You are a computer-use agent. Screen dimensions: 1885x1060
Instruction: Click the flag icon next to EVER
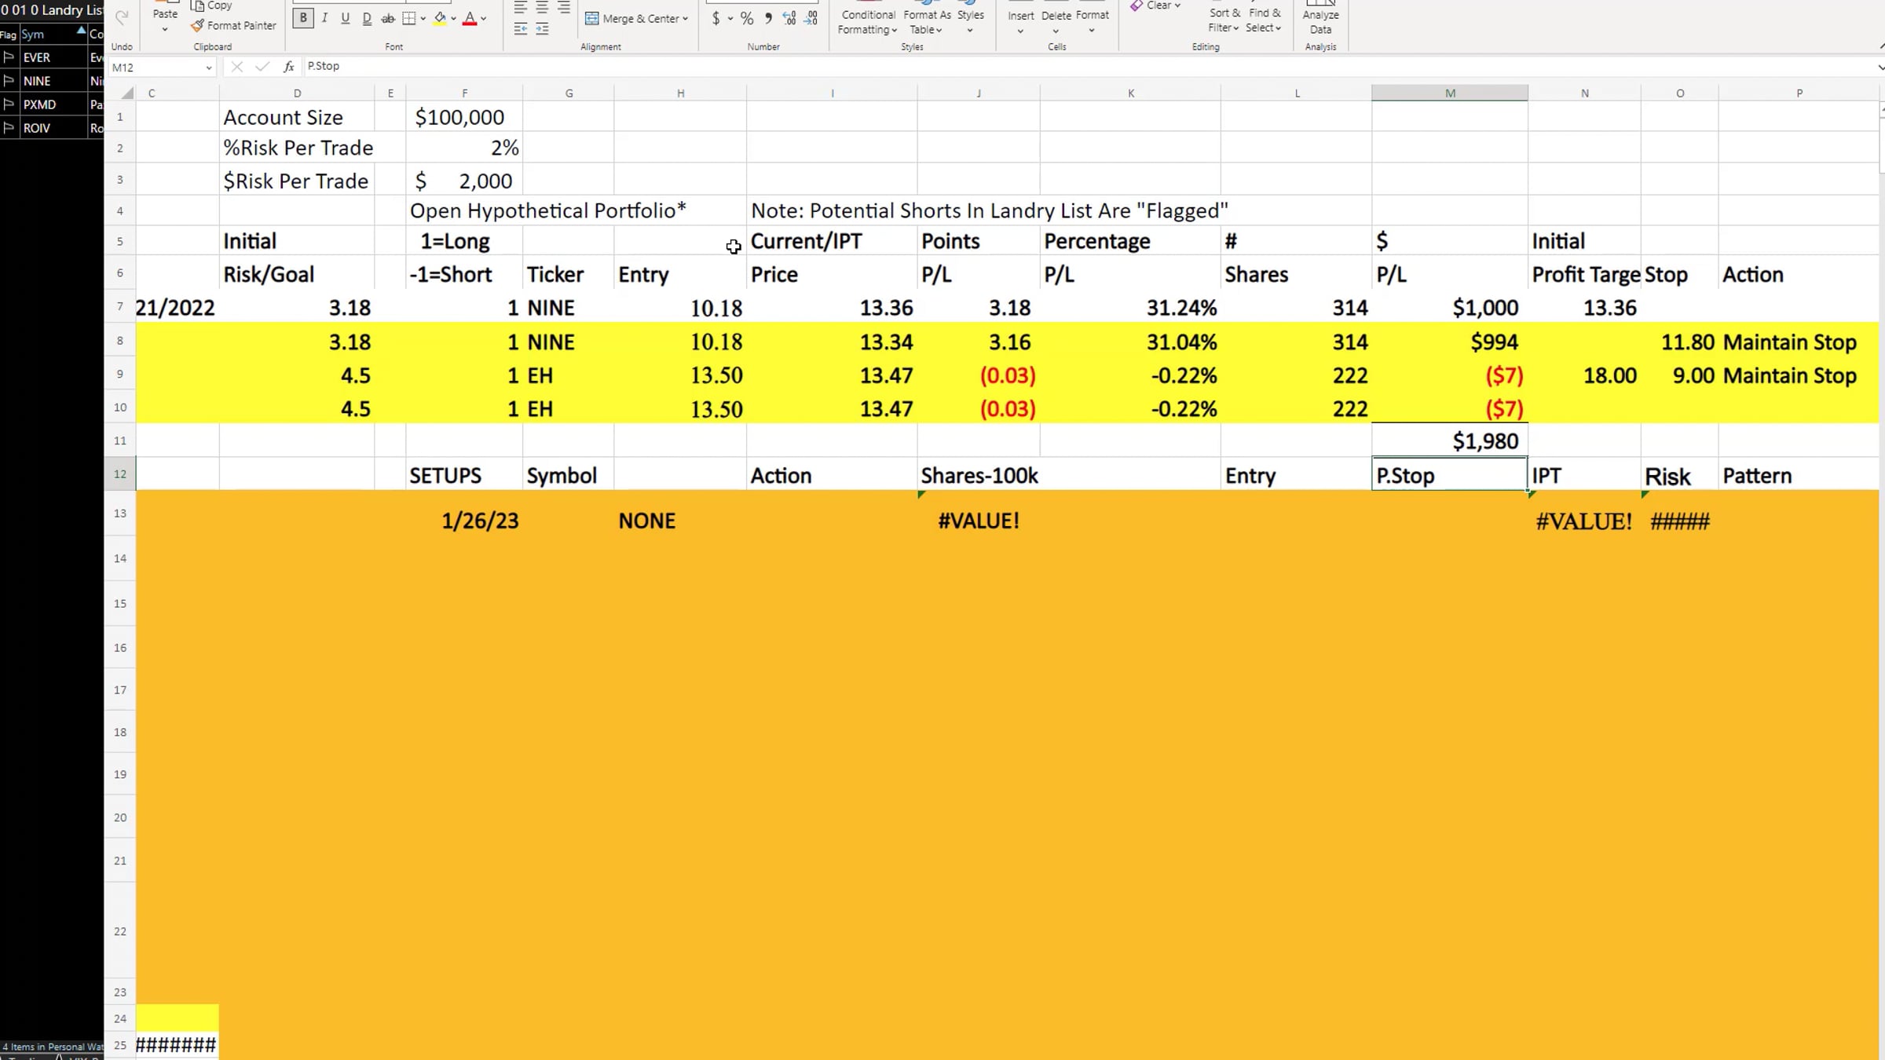(9, 57)
